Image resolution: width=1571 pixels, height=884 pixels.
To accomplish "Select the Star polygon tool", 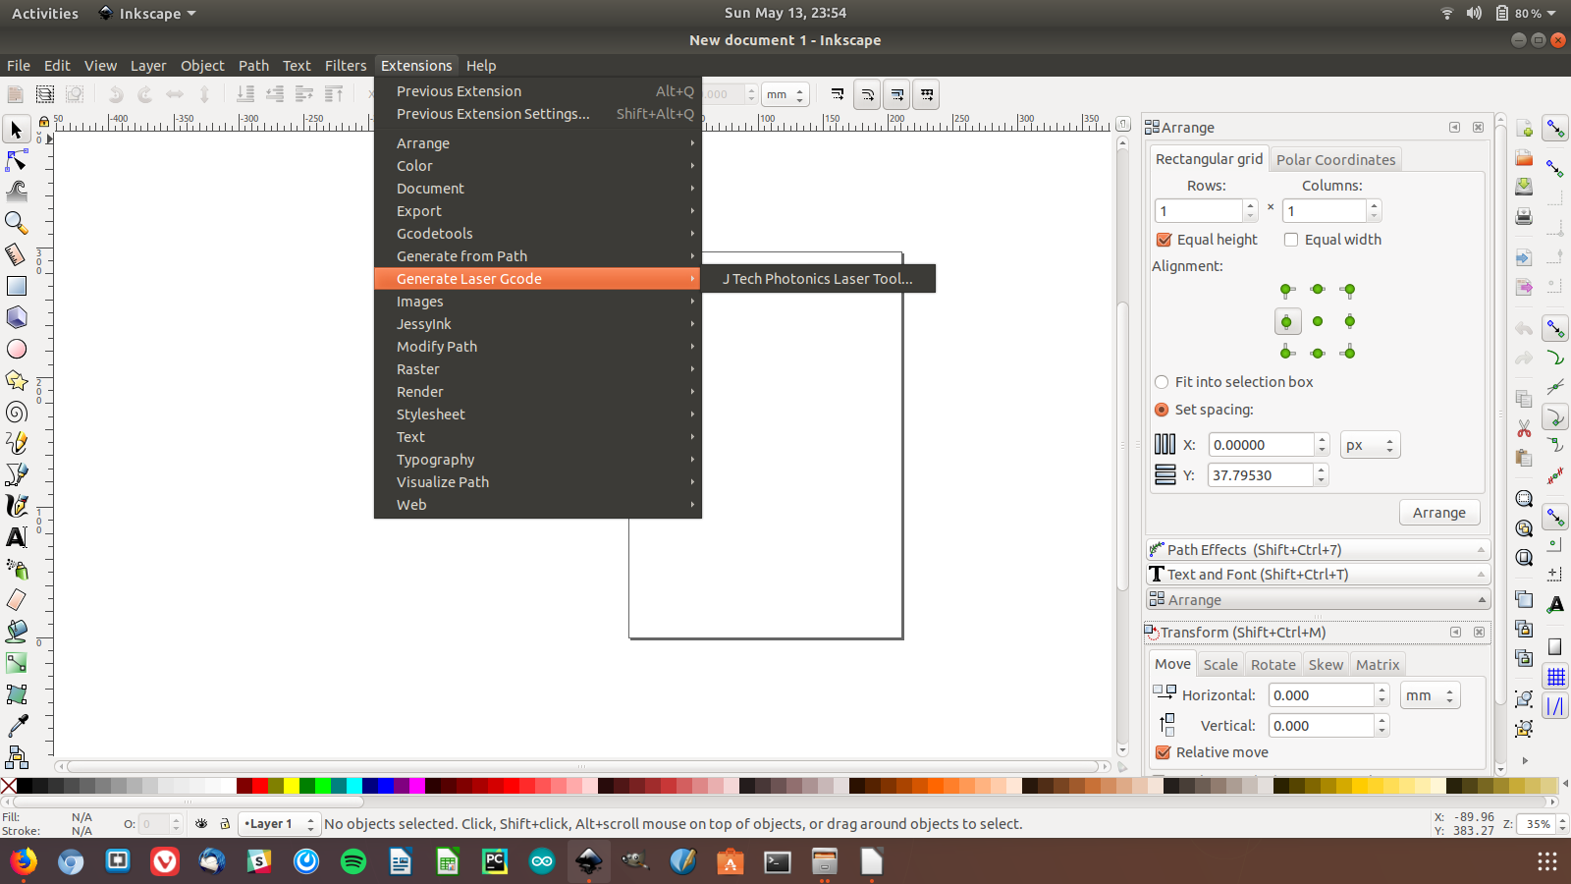I will (16, 380).
